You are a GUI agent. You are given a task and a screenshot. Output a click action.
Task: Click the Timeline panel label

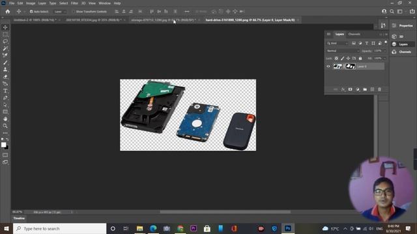[x=19, y=218]
